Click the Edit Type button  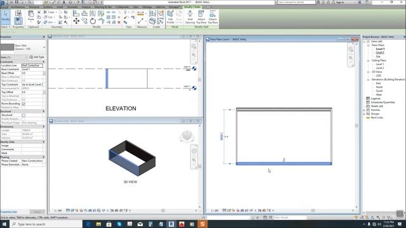37,57
